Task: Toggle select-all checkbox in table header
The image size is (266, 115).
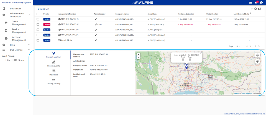Action: (38, 14)
